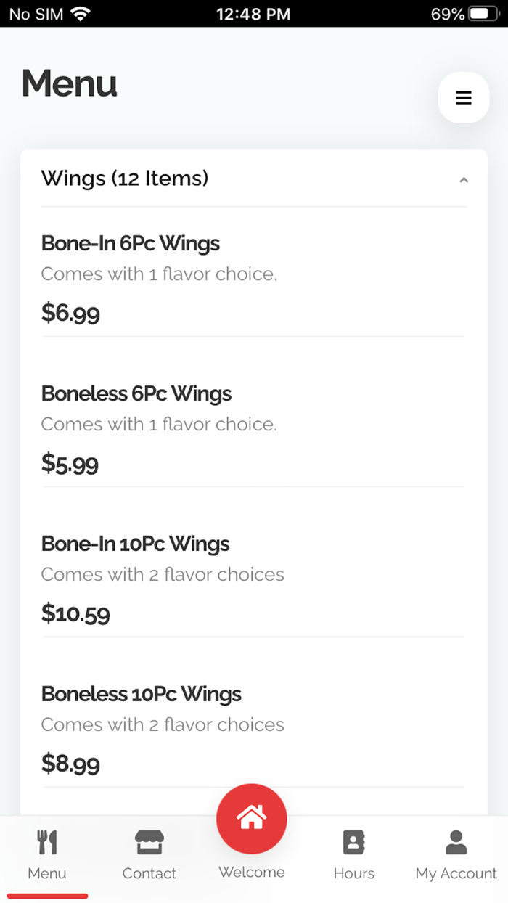This screenshot has height=903, width=508.
Task: Open My Account person icon
Action: (456, 842)
